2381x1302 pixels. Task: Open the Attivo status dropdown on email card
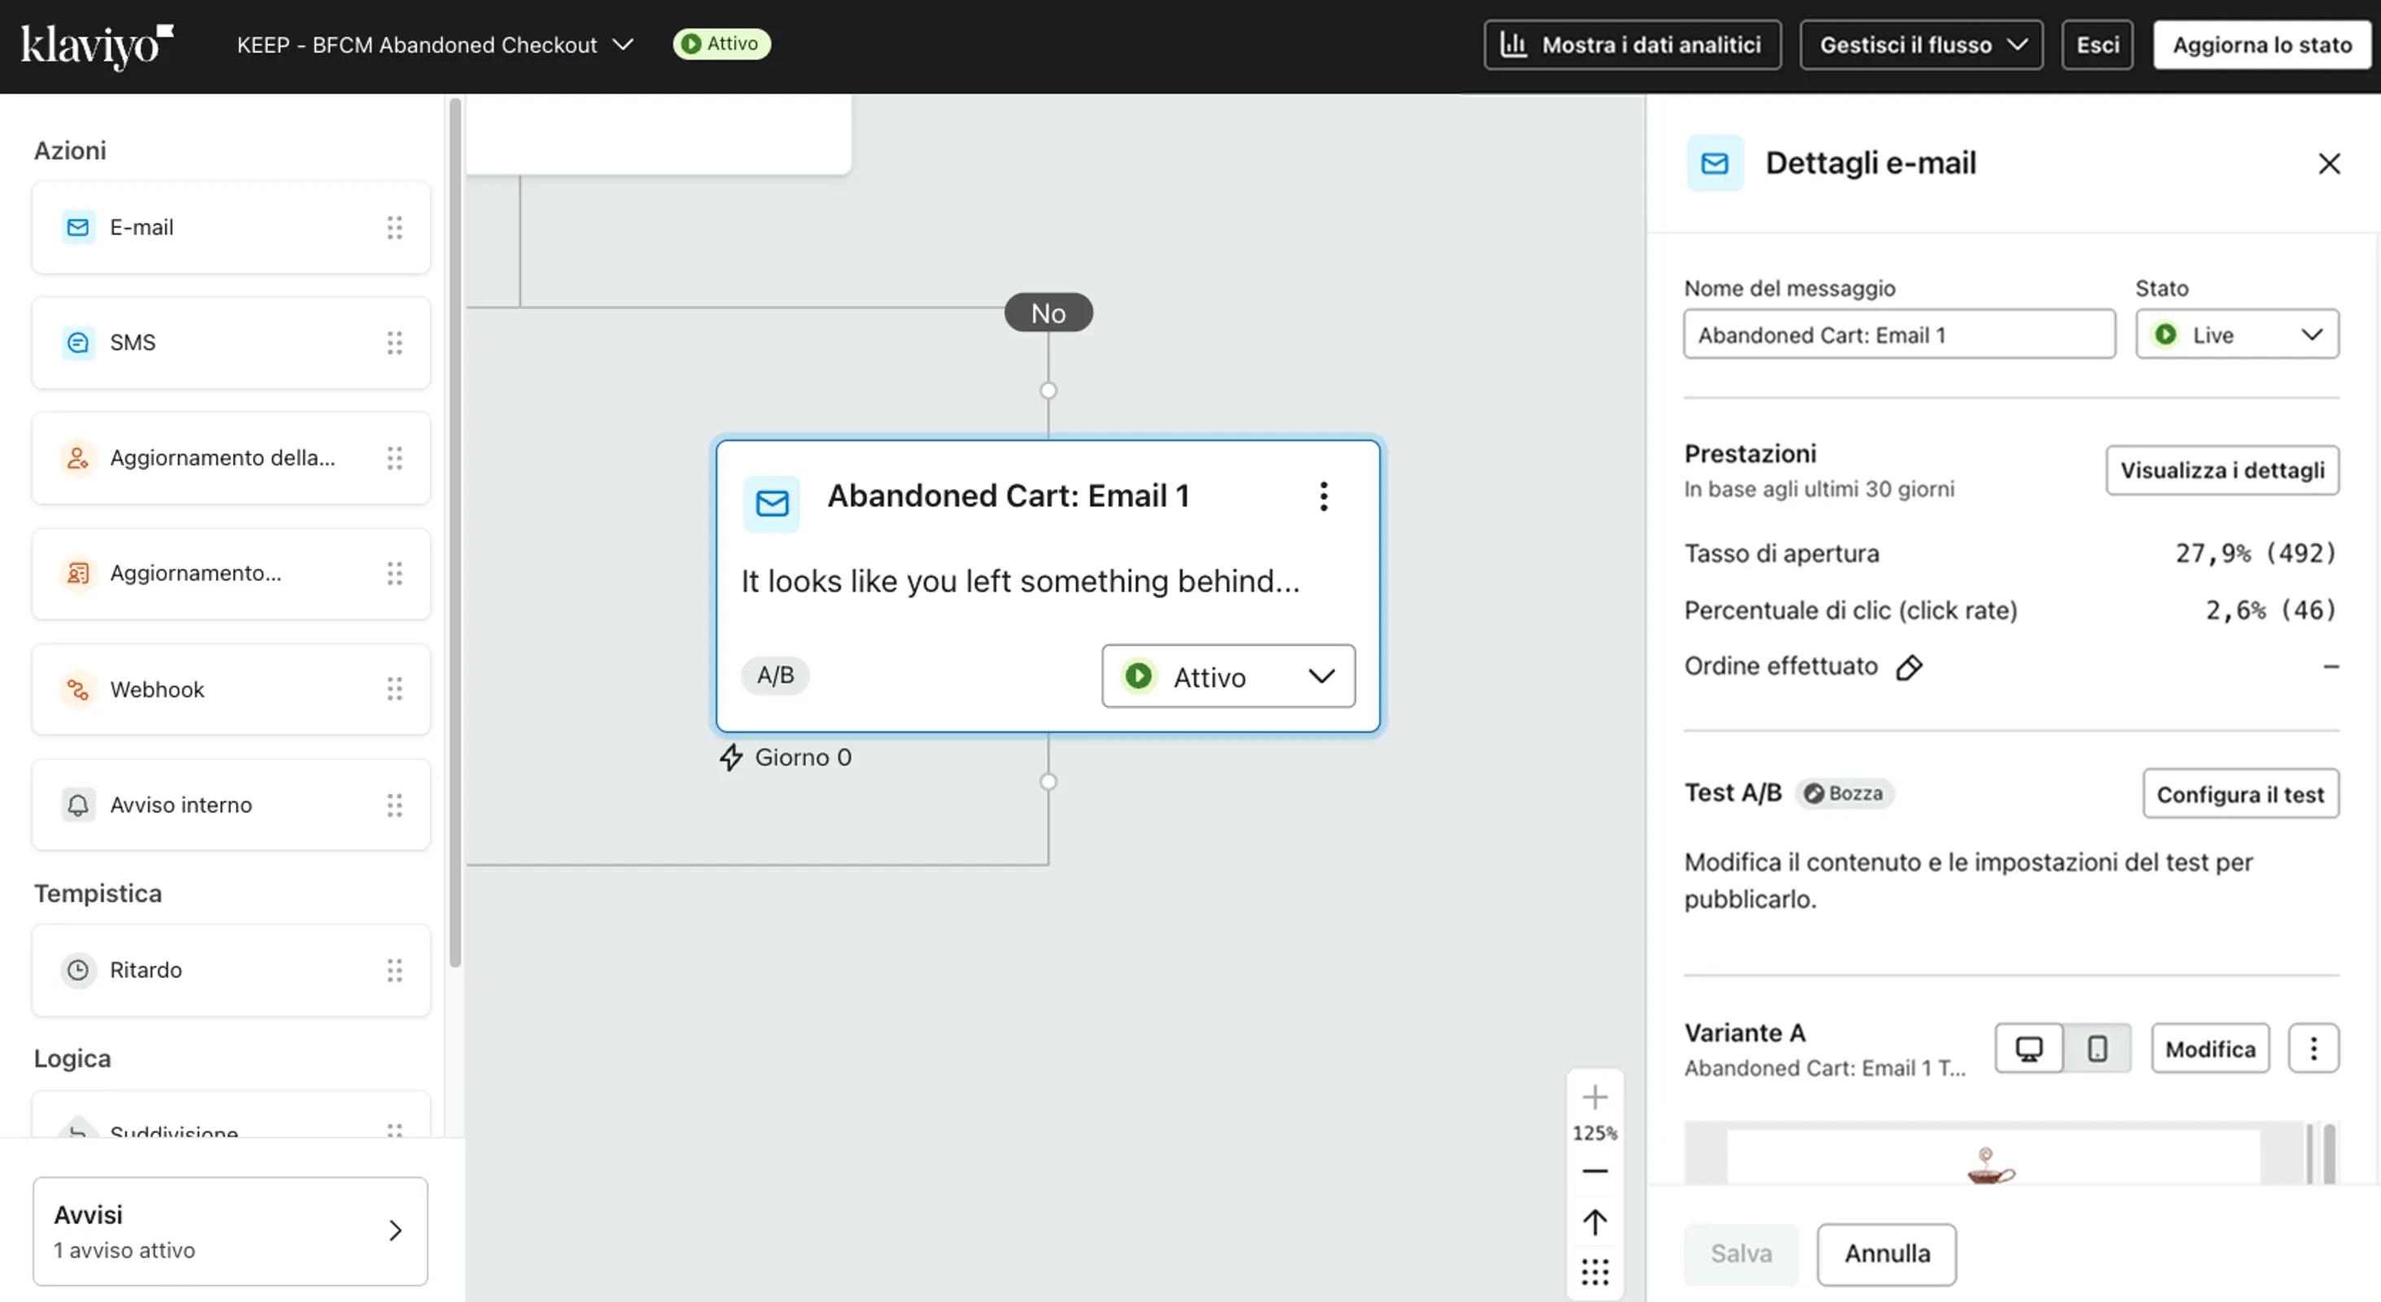tap(1228, 676)
